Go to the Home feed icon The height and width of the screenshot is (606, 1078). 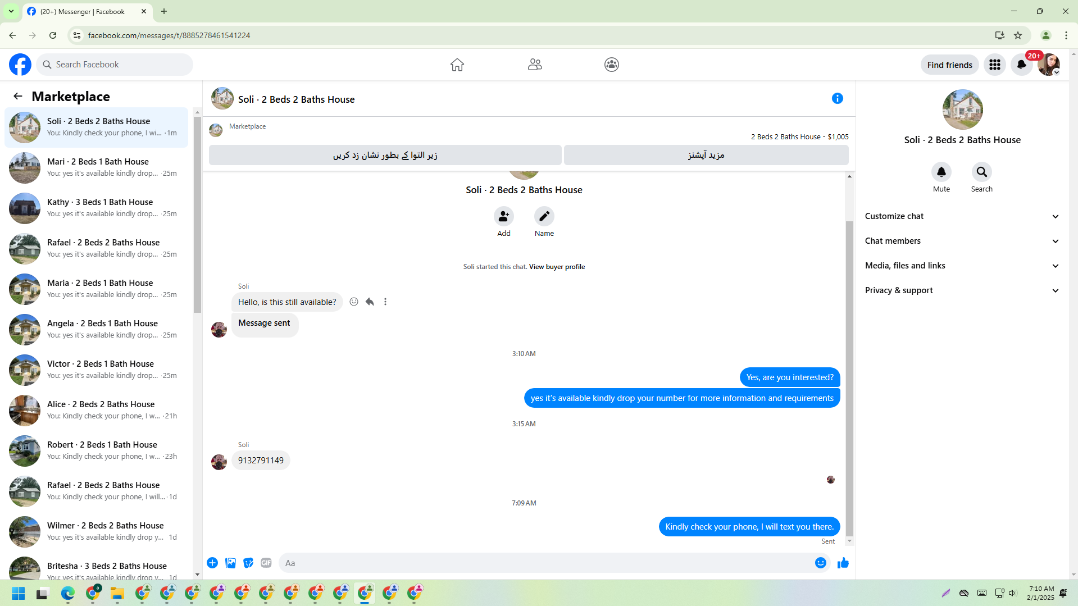coord(457,65)
